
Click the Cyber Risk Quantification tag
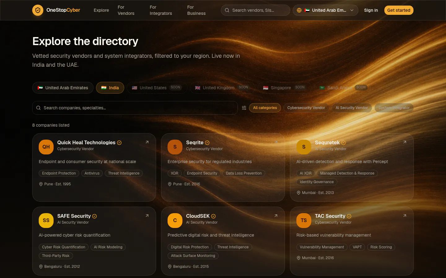click(63, 247)
